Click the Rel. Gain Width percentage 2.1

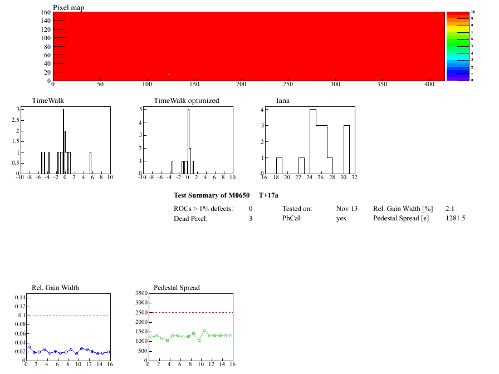(449, 209)
